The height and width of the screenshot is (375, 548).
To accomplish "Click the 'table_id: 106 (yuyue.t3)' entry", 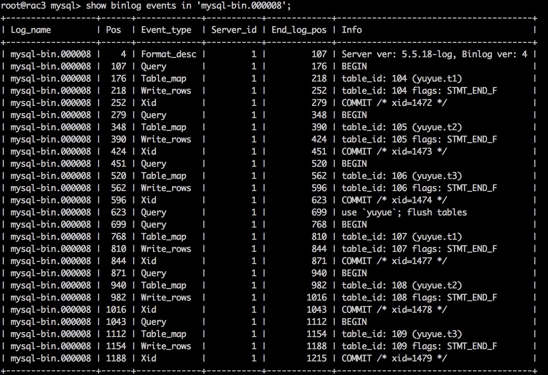I will click(x=402, y=176).
